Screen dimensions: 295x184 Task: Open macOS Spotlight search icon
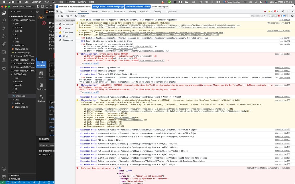[x=255, y=2]
